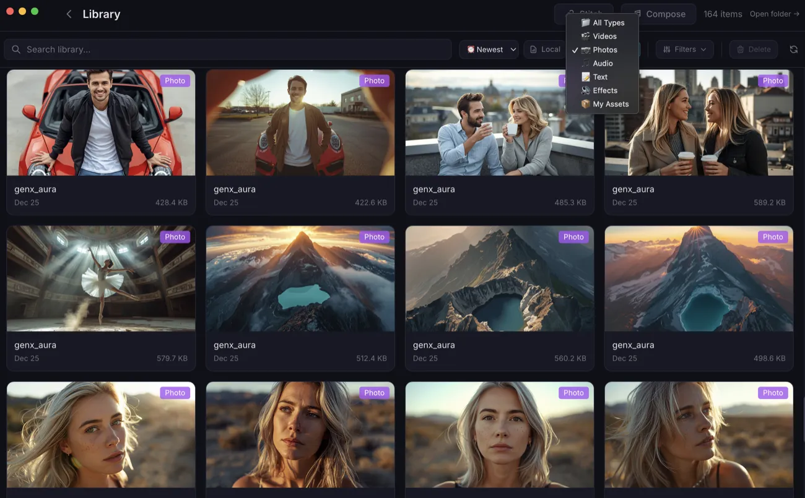Click the refresh icon on the toolbar
Screen dimensions: 805x498
click(x=793, y=49)
